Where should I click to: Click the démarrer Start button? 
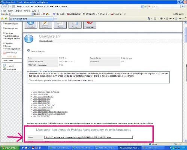point(10,148)
